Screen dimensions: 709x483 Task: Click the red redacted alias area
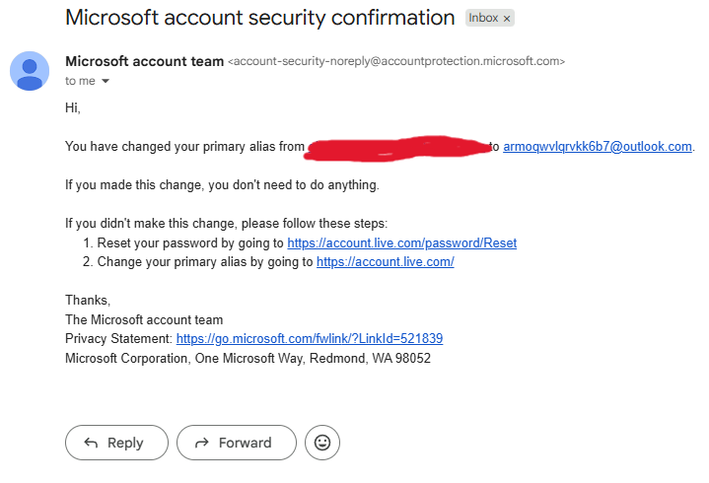click(398, 147)
